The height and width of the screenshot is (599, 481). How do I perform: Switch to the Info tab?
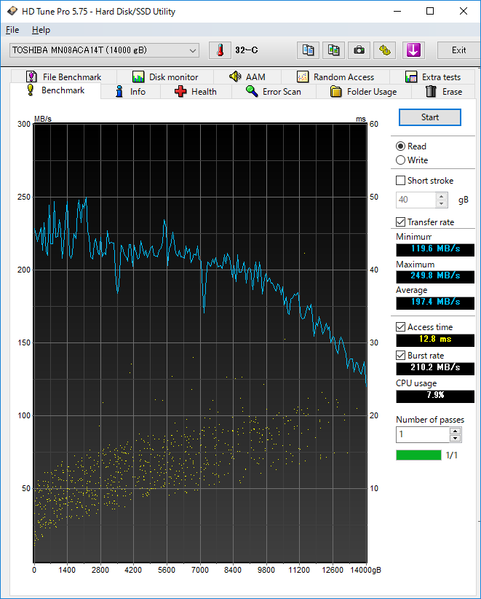pos(130,92)
